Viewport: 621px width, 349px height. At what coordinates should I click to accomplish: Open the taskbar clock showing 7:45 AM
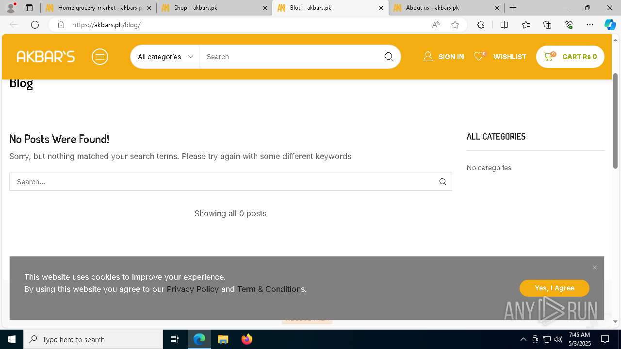[x=579, y=339]
